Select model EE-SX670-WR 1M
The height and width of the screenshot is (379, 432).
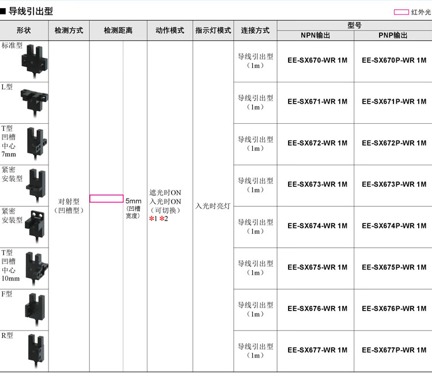[317, 60]
